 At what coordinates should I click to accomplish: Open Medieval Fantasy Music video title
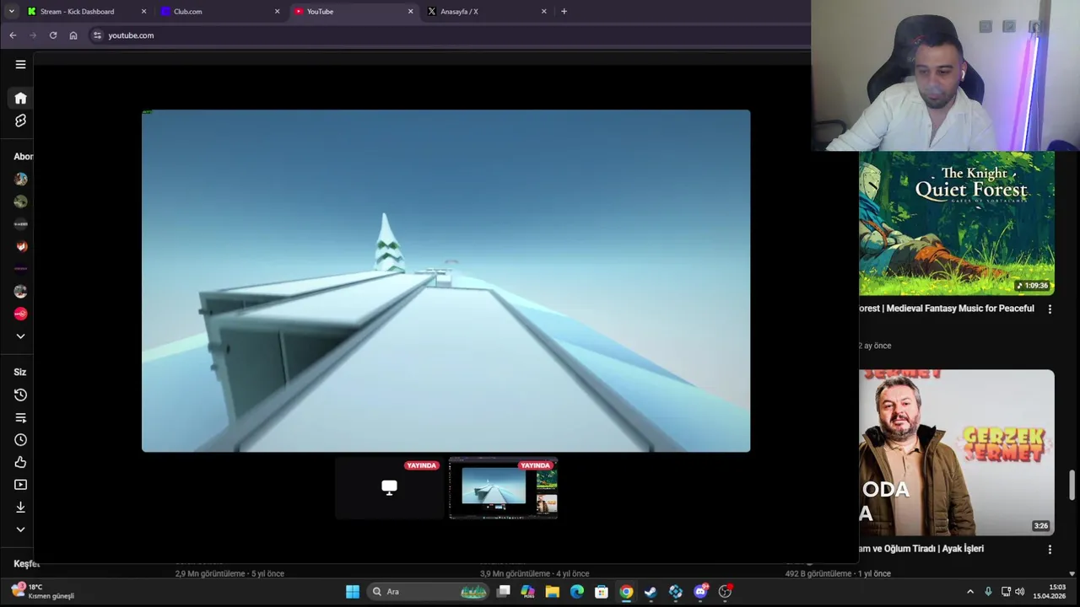[x=947, y=309]
